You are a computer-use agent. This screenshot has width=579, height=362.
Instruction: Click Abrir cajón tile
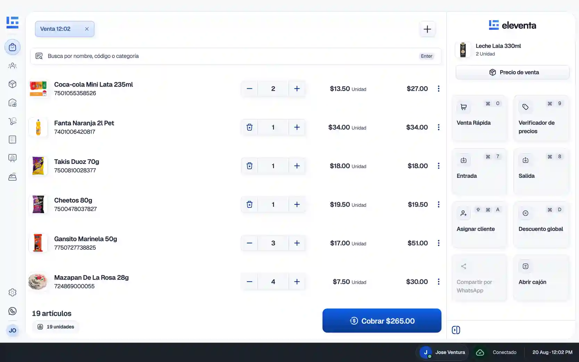(x=541, y=278)
